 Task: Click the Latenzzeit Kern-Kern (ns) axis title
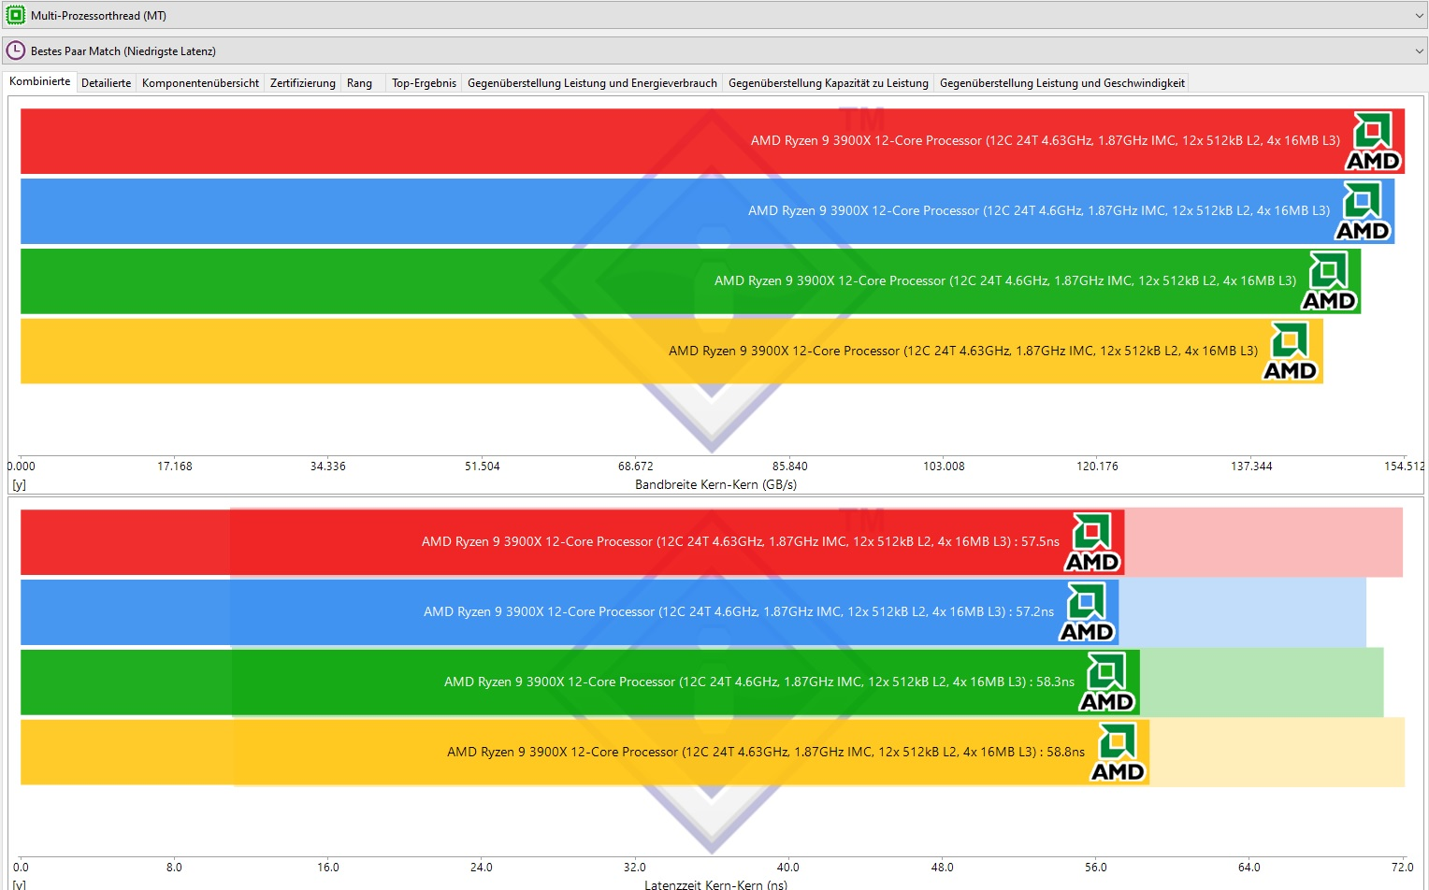coord(715,884)
